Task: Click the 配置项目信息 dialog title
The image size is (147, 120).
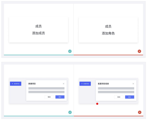Action: [x=103, y=84]
